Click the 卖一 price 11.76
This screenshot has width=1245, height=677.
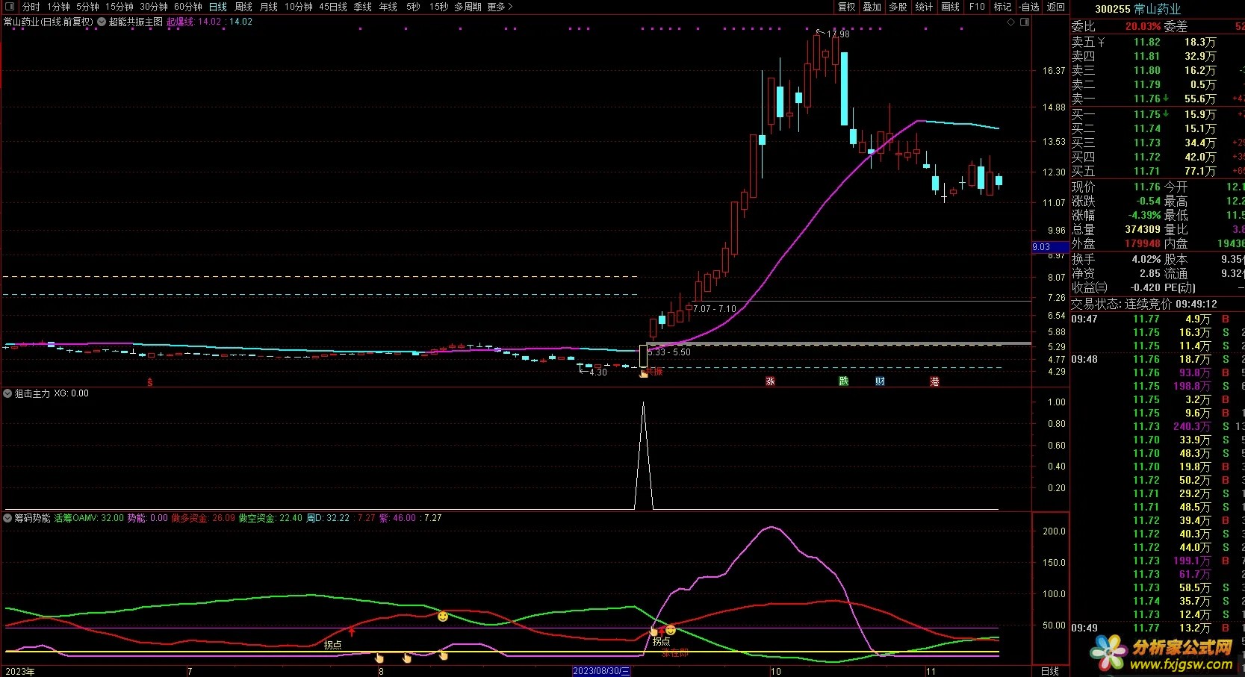1147,99
